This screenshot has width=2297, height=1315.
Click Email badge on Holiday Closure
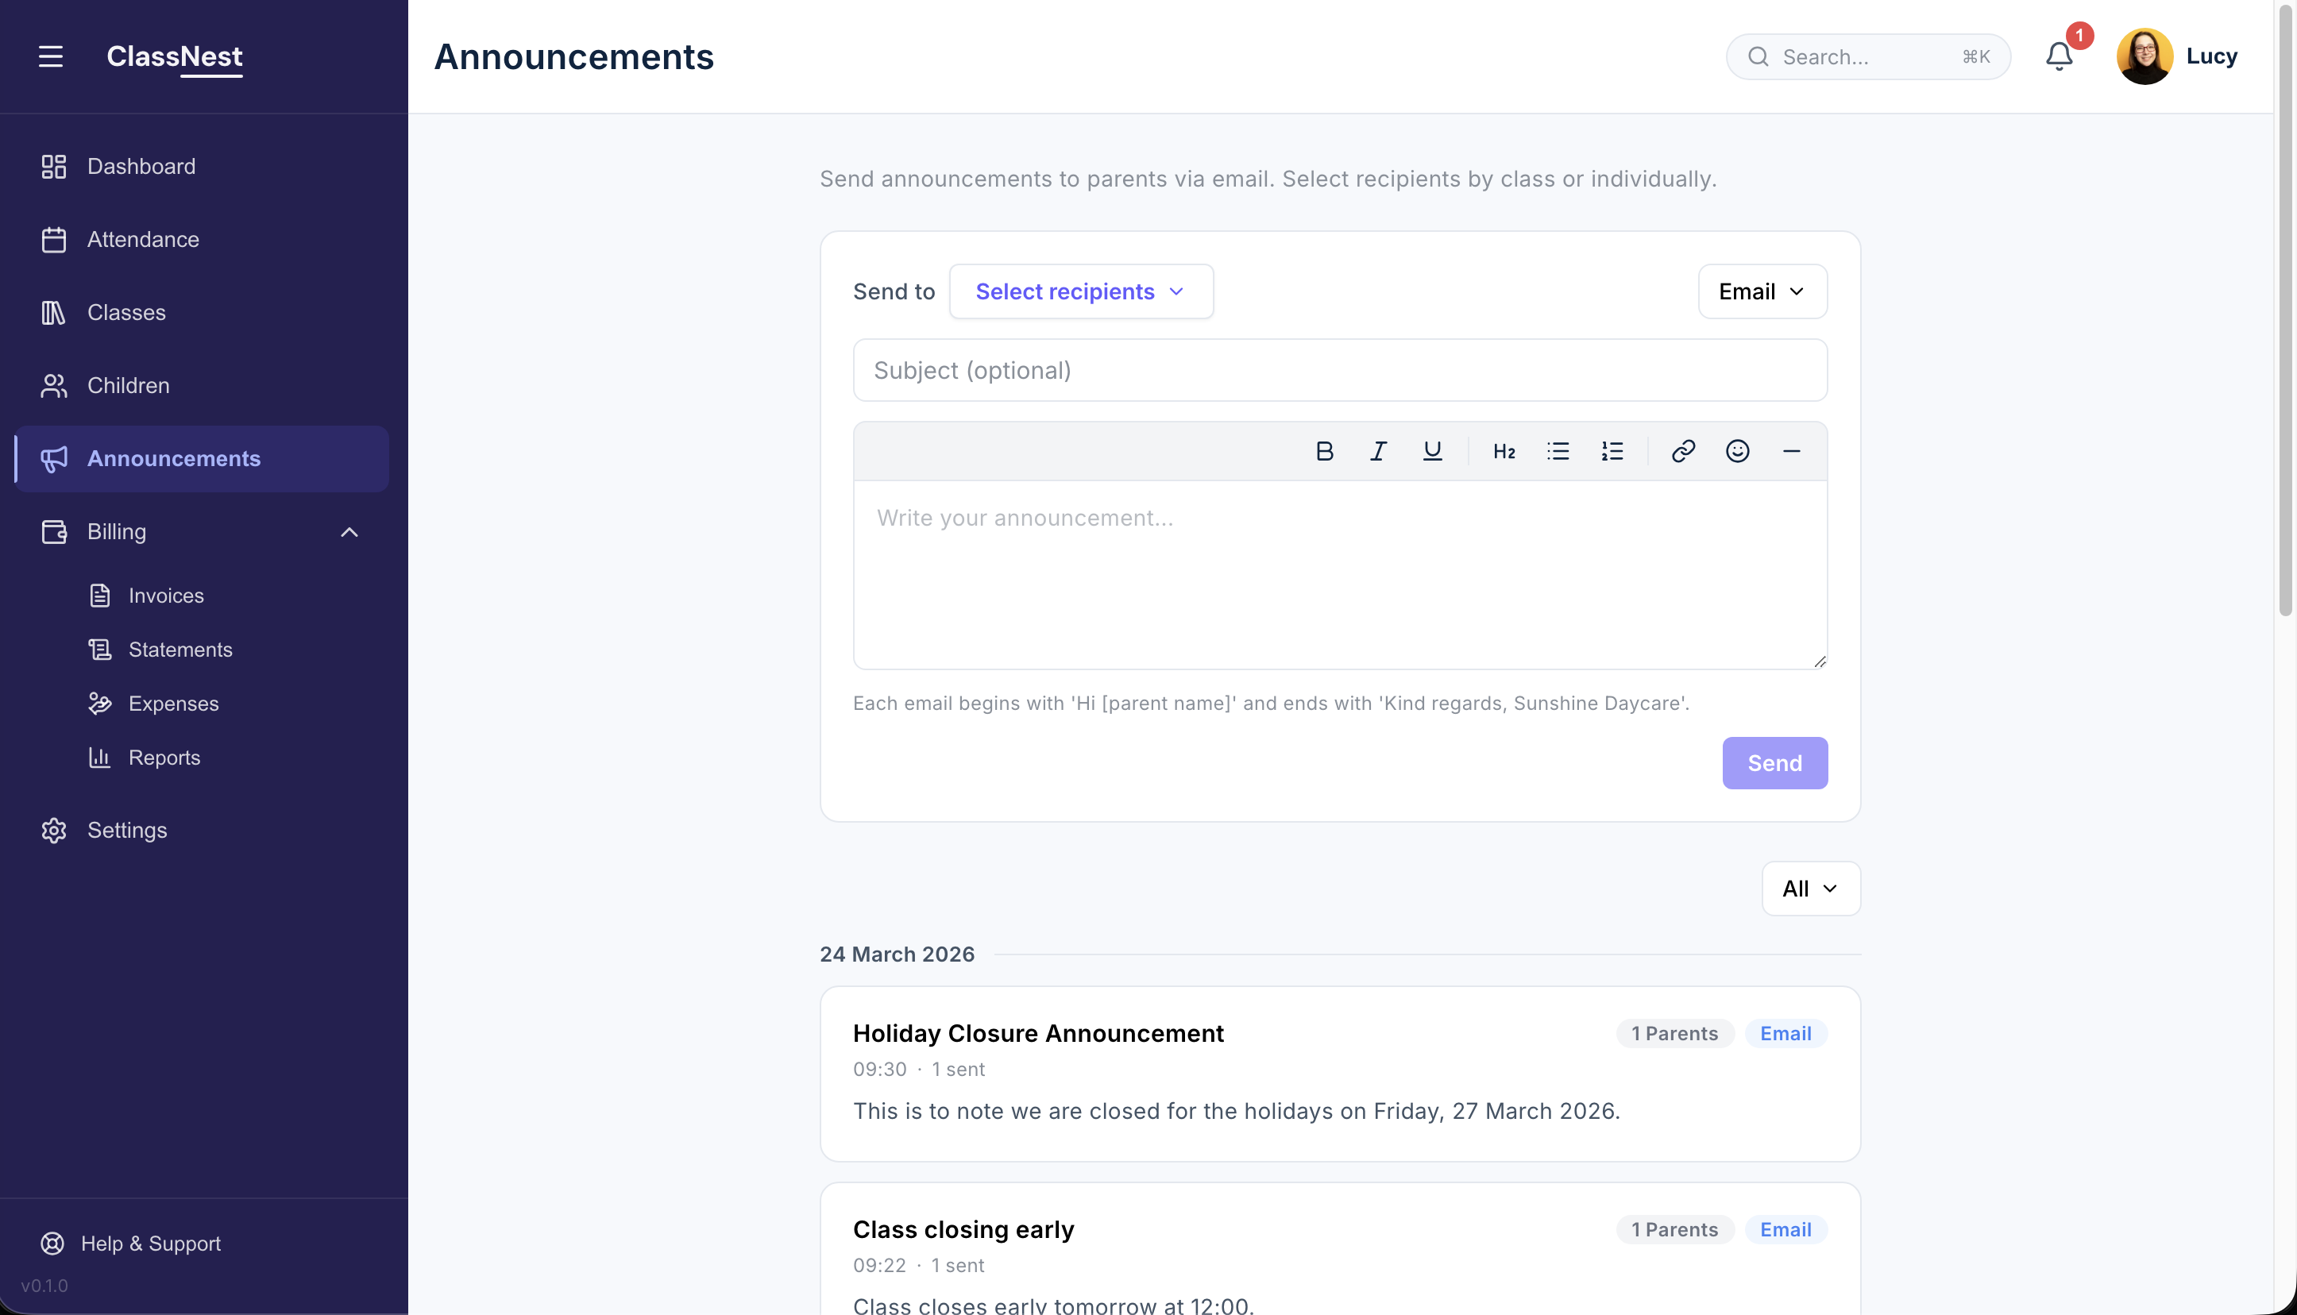pos(1785,1033)
